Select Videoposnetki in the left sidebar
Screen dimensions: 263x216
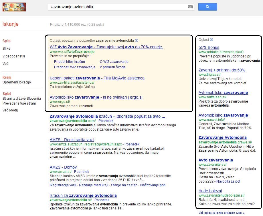click(14, 56)
